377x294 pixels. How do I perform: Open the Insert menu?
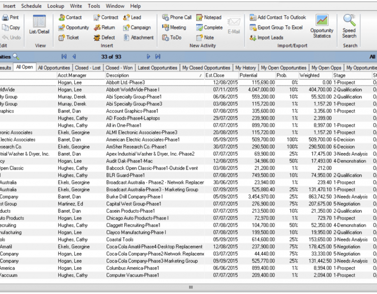(9, 6)
